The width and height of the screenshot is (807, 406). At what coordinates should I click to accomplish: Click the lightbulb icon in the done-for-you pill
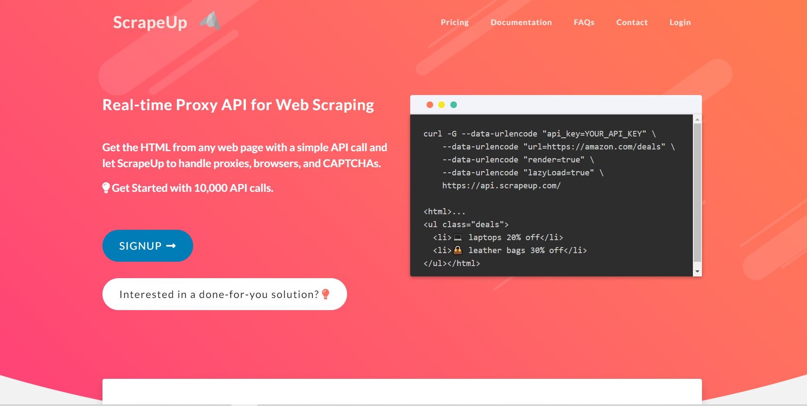pos(325,294)
